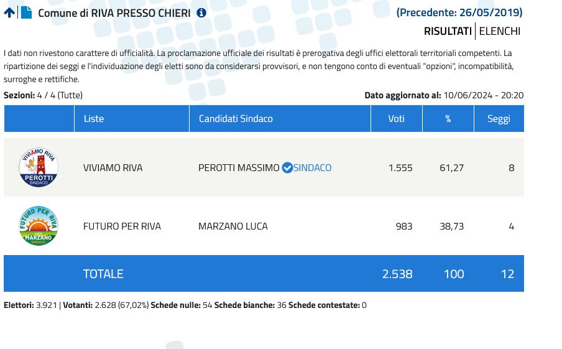Click candidate name MARZANO LUCA

(233, 226)
